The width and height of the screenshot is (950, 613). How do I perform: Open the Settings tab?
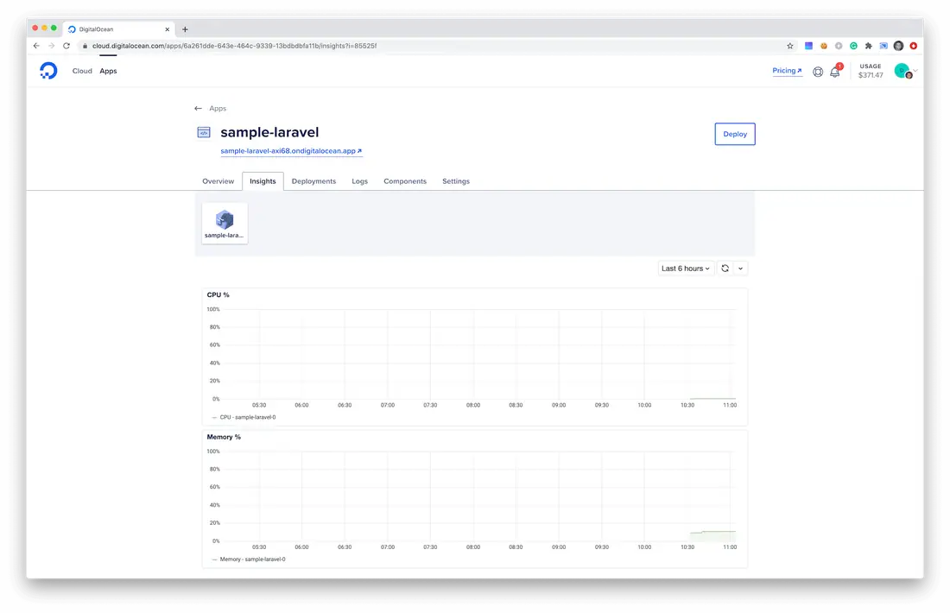click(456, 181)
